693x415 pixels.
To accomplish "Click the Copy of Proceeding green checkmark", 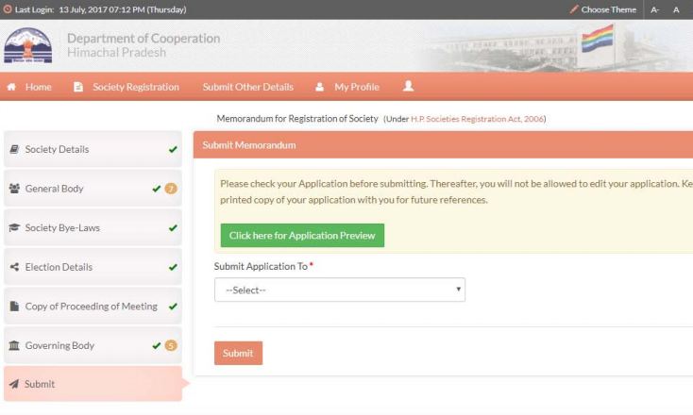I will tap(173, 306).
